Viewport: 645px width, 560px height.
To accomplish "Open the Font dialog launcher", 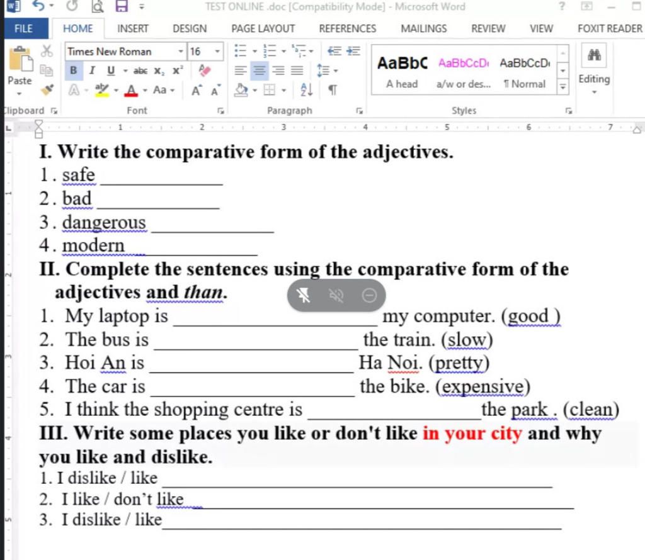I will coord(221,111).
